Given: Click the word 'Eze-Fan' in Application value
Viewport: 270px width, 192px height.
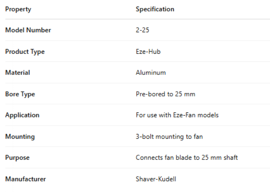Looking at the screenshot, I should coord(189,115).
